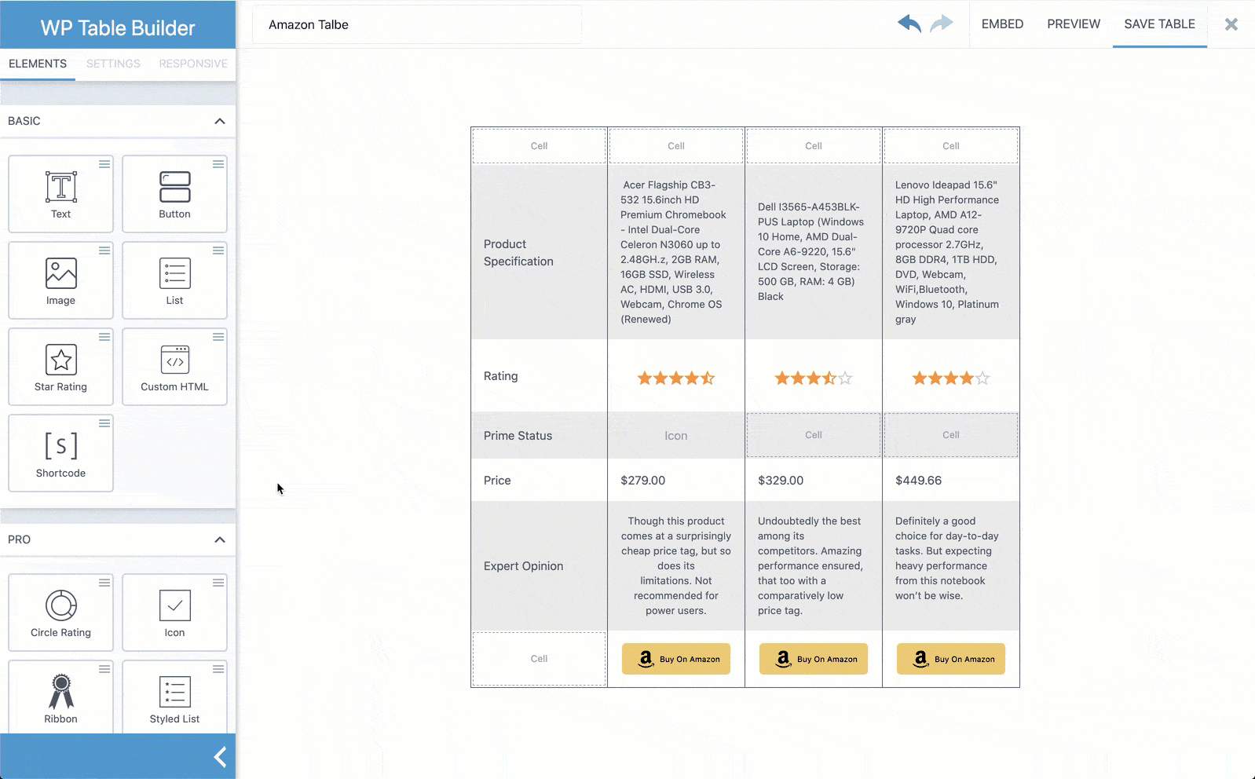Click the drag handle on Star Rating element
The height and width of the screenshot is (779, 1255).
[x=104, y=337]
